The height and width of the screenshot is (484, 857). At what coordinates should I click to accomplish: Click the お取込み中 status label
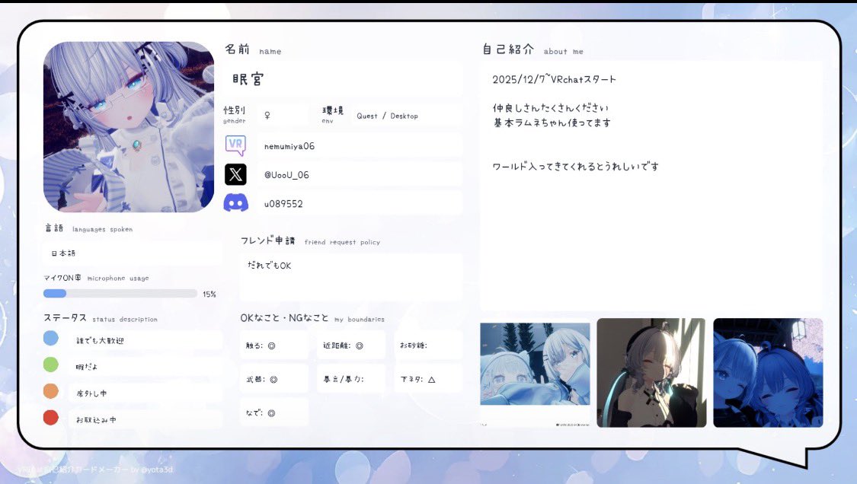[x=96, y=420]
